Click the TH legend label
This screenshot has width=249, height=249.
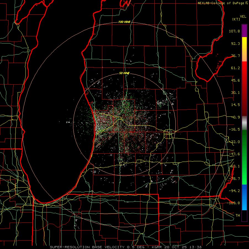click(x=238, y=215)
